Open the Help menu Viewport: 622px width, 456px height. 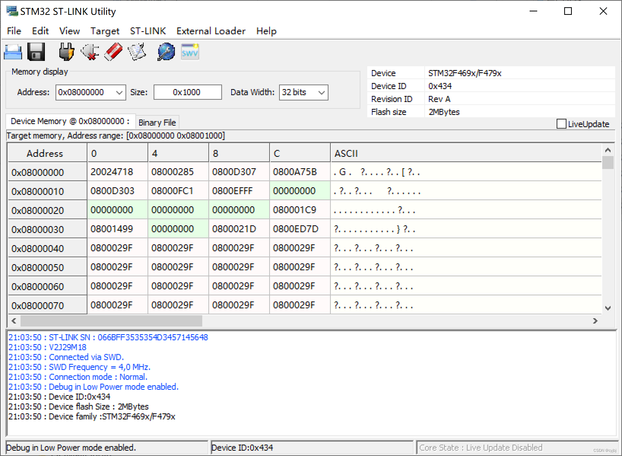(266, 31)
